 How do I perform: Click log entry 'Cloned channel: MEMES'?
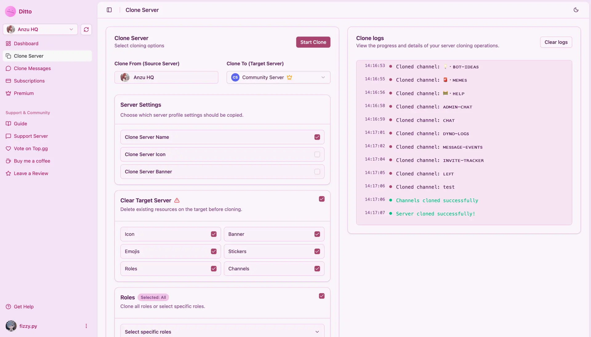[x=431, y=80]
